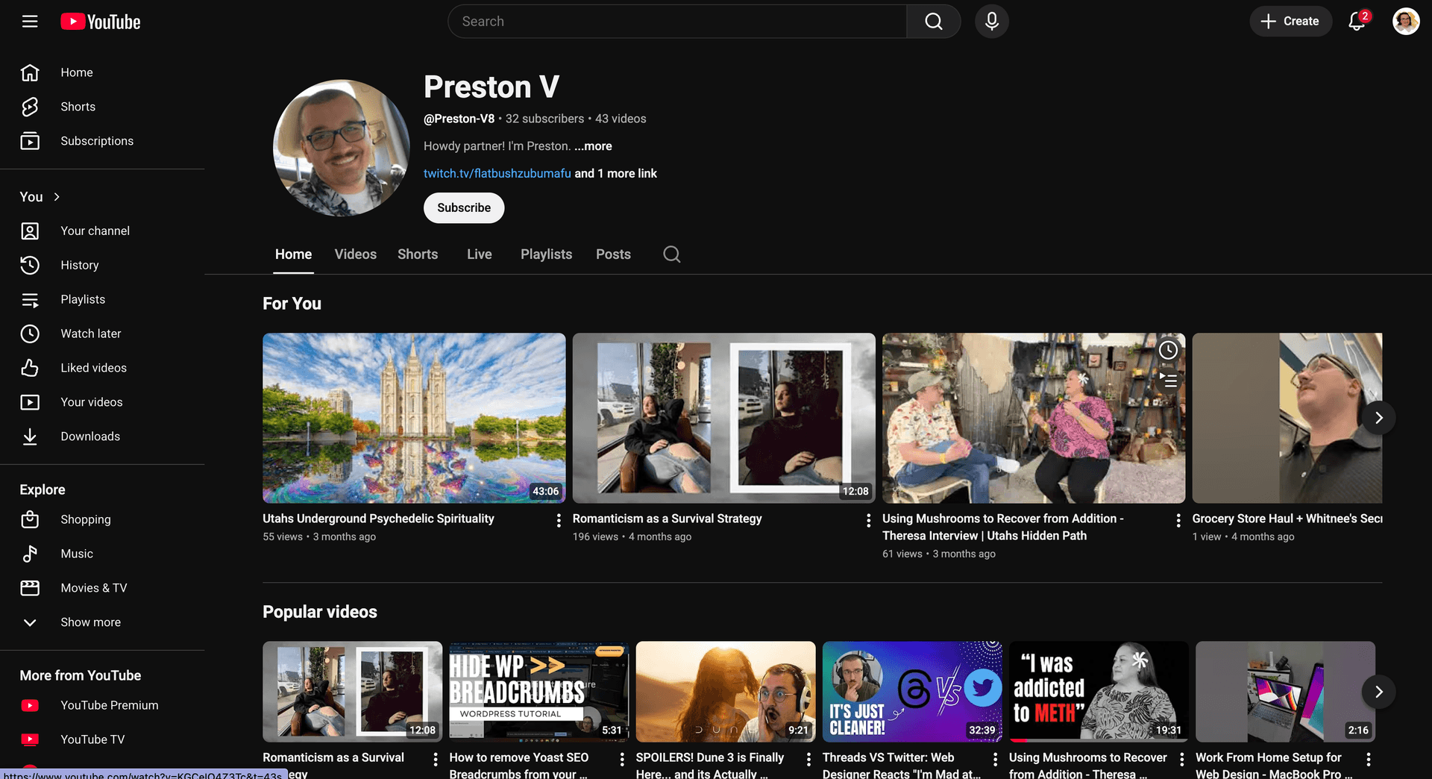
Task: Show next Popular videos arrow
Action: tap(1378, 692)
